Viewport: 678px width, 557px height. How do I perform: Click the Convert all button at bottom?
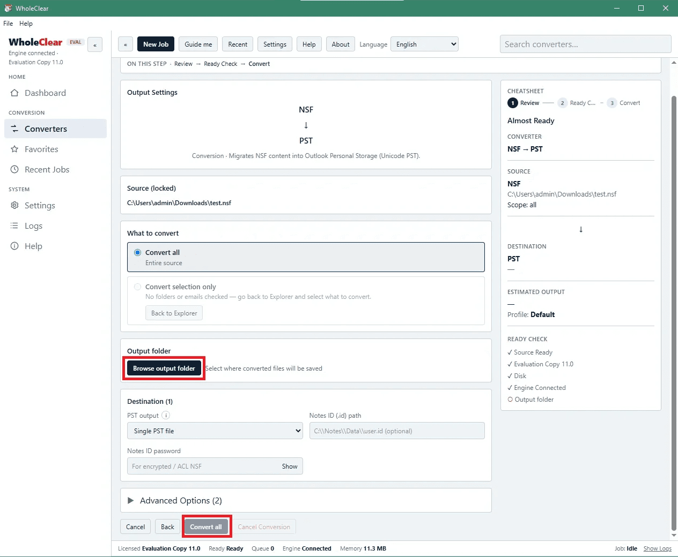(x=206, y=527)
